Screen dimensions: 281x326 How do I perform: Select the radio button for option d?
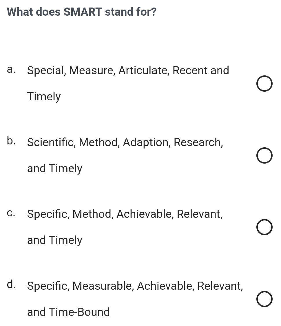click(x=264, y=299)
